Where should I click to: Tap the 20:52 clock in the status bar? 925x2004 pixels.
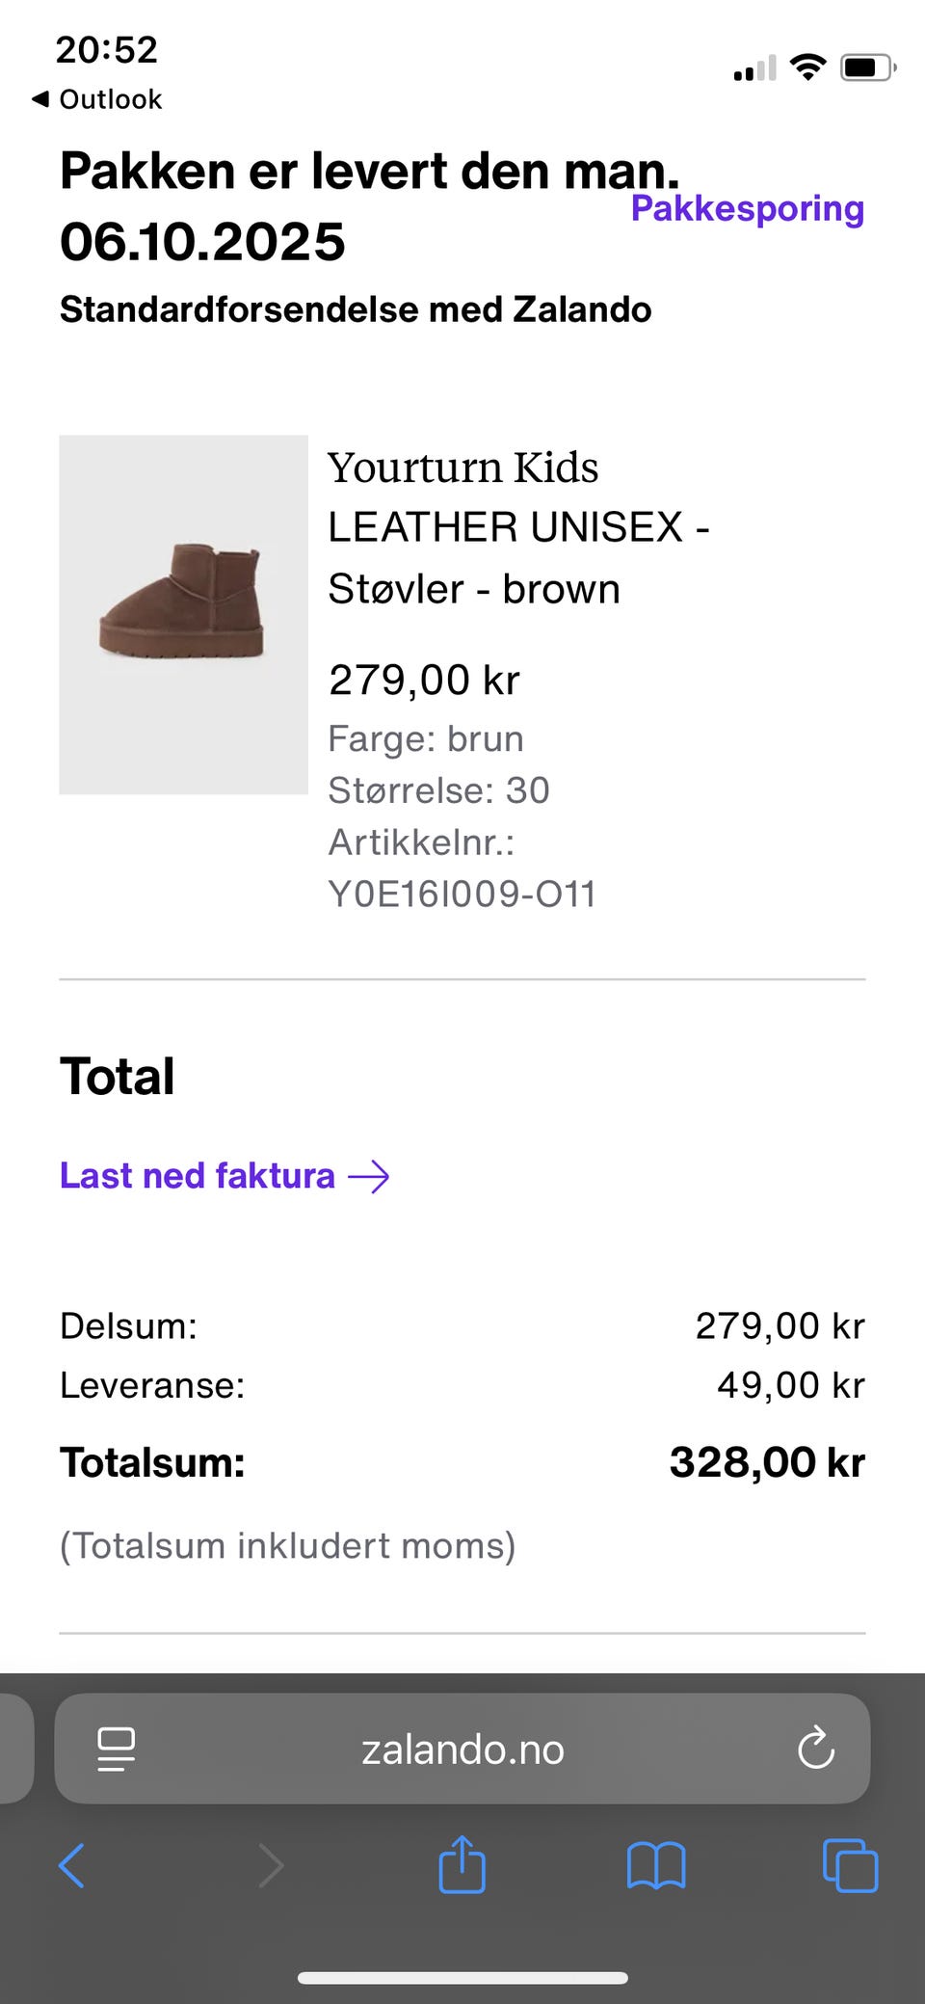(106, 49)
